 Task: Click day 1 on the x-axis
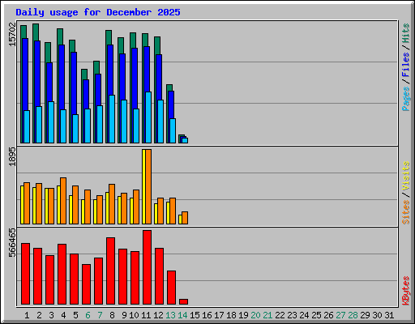tap(27, 315)
